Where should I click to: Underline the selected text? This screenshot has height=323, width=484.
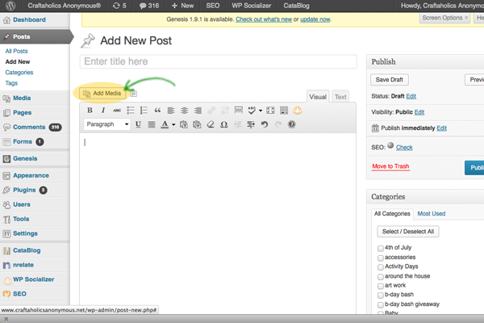(138, 124)
